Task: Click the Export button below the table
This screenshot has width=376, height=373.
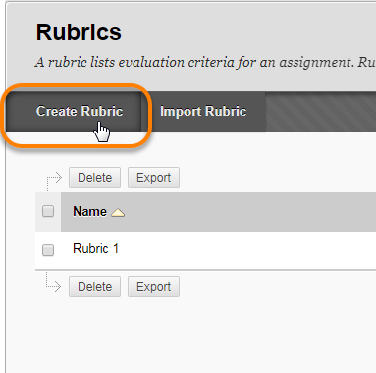Action: tap(153, 287)
